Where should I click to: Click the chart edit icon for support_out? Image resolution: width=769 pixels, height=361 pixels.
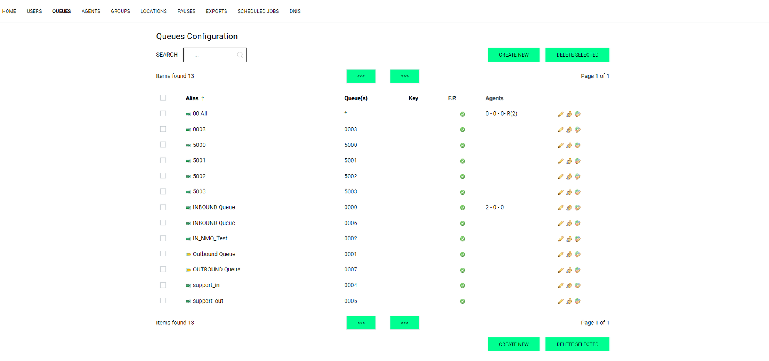[x=578, y=301]
